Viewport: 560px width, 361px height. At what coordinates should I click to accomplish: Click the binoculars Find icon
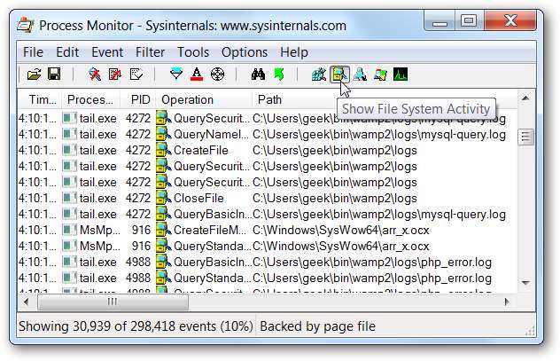258,75
